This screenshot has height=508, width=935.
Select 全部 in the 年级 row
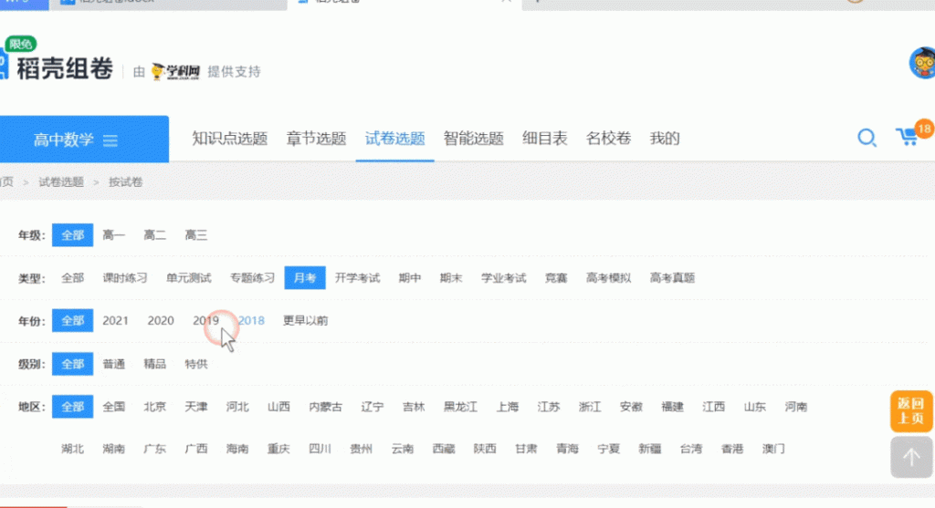tap(73, 235)
